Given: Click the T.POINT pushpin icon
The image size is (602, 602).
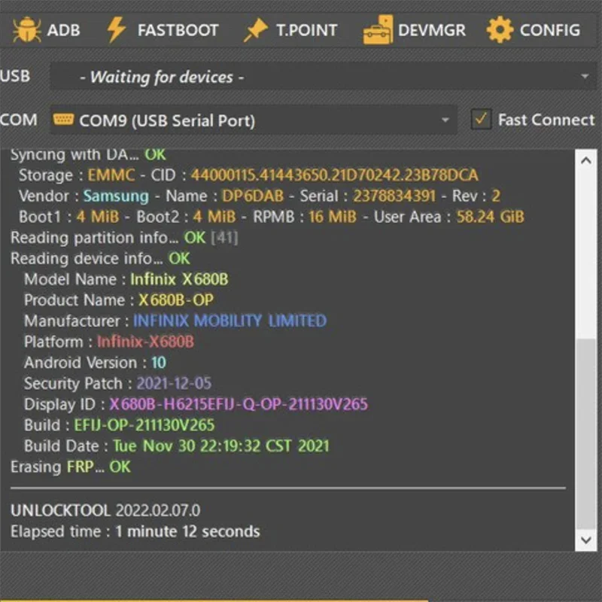Looking at the screenshot, I should pos(255,30).
